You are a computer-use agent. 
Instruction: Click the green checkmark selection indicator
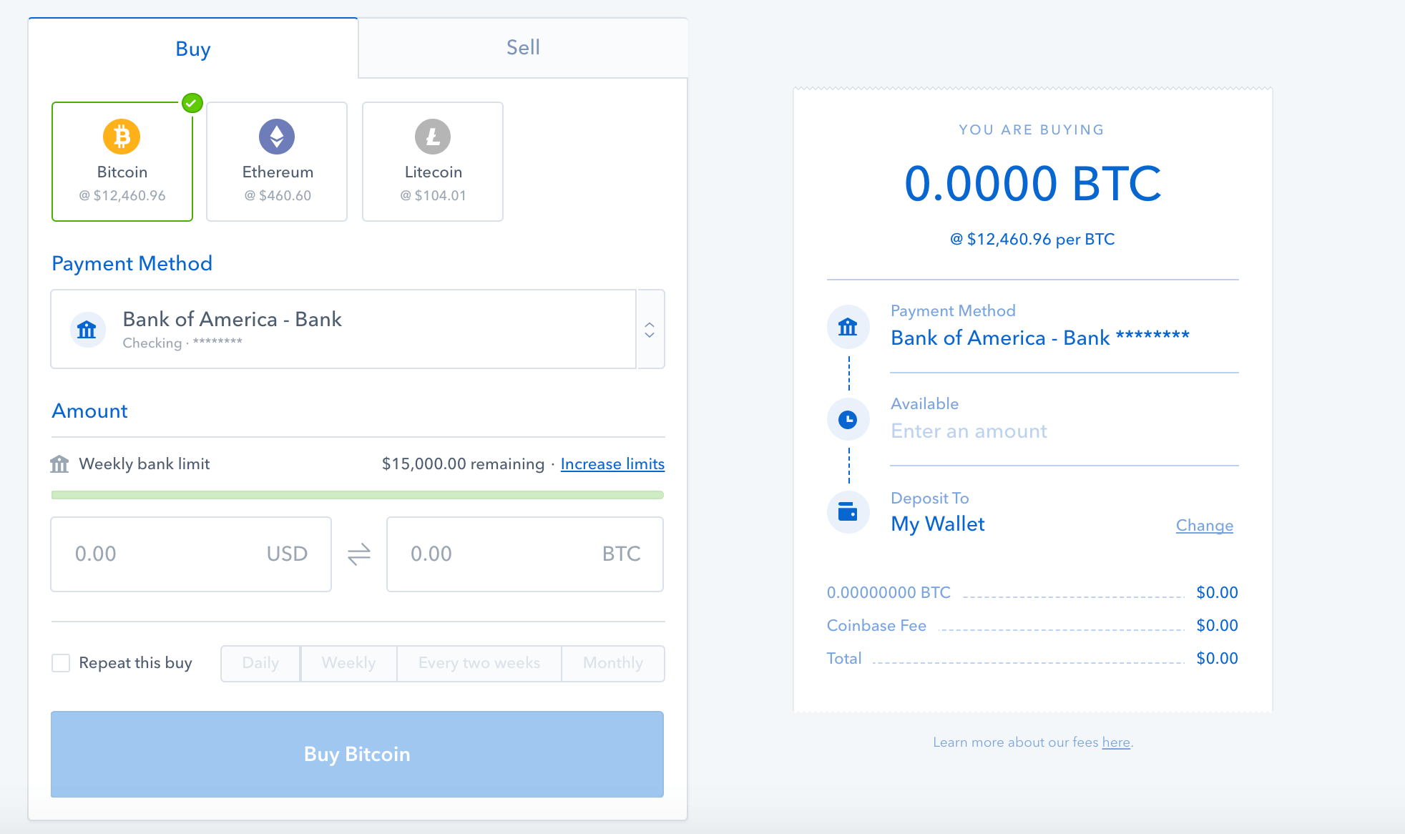[192, 103]
